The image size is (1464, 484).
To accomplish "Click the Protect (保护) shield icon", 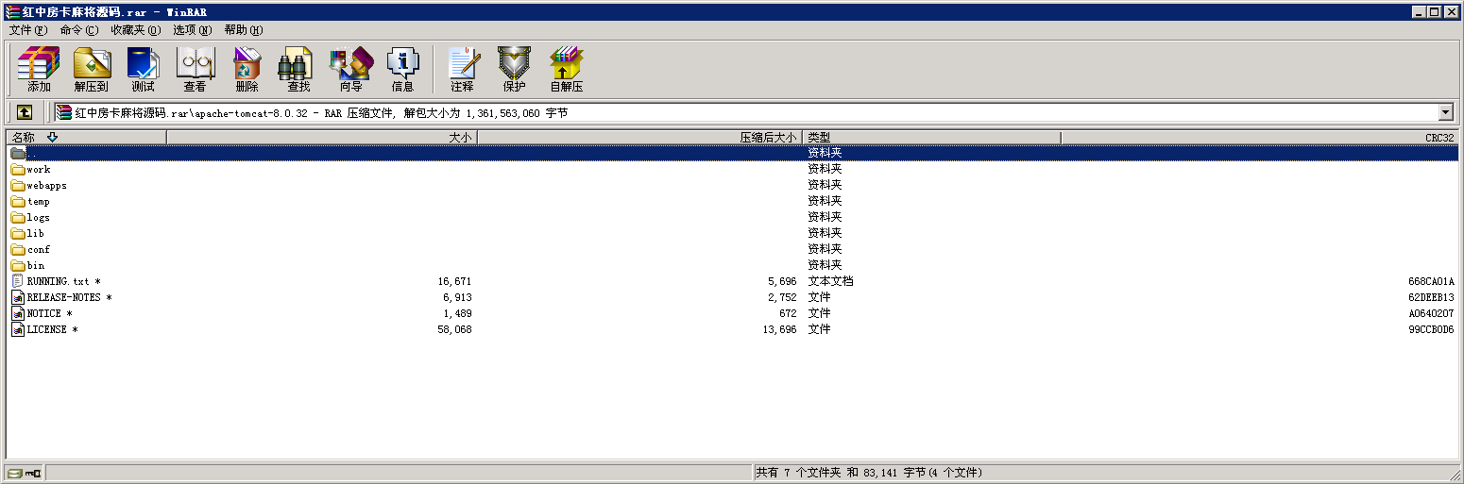I will pos(514,70).
